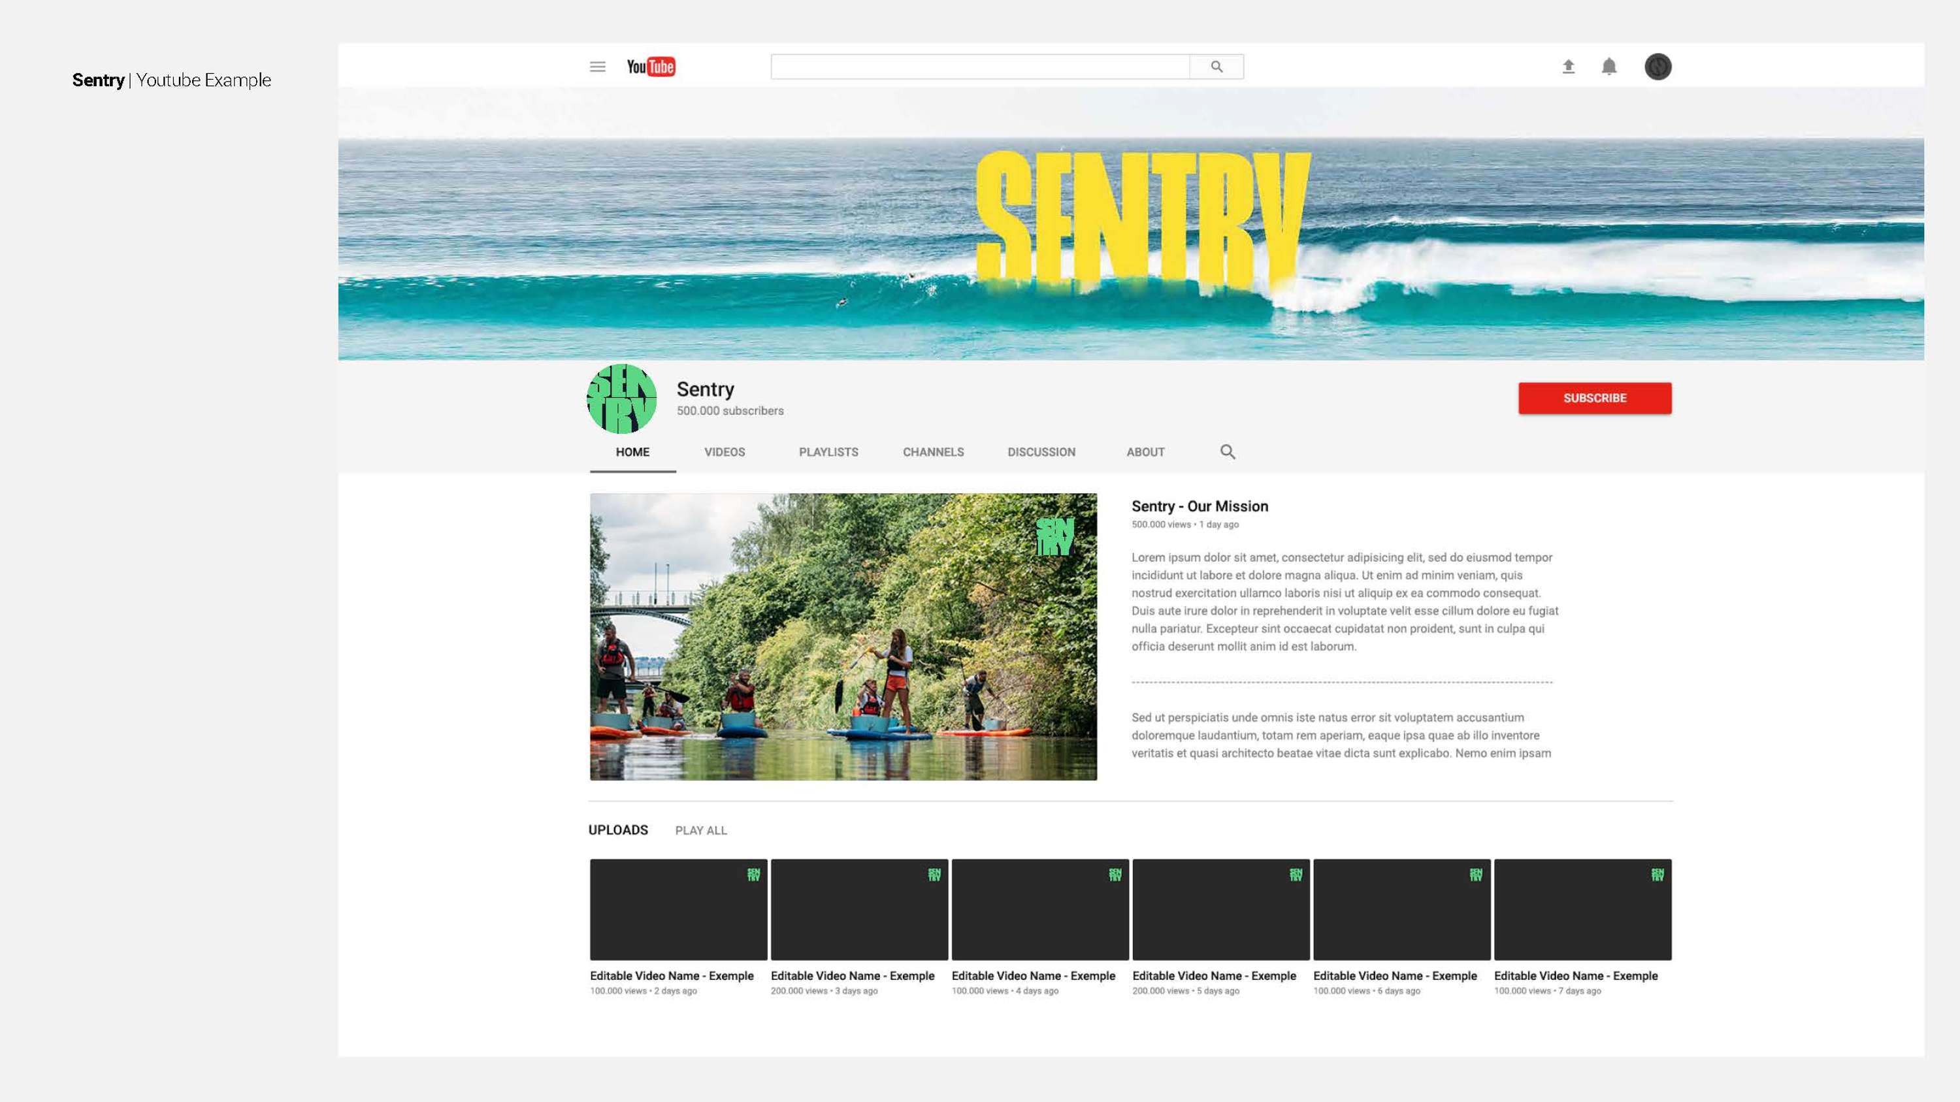Viewport: 1960px width, 1102px height.
Task: Play the featured paddleboarding video thumbnail
Action: coord(843,636)
